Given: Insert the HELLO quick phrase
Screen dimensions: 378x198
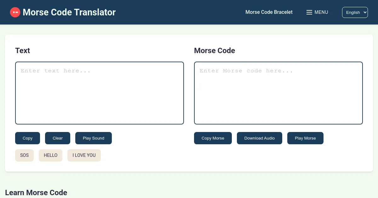Looking at the screenshot, I should 50,155.
